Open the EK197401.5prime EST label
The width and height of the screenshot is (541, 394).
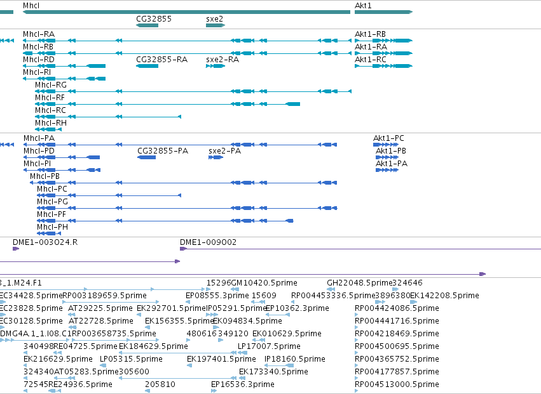(221, 359)
